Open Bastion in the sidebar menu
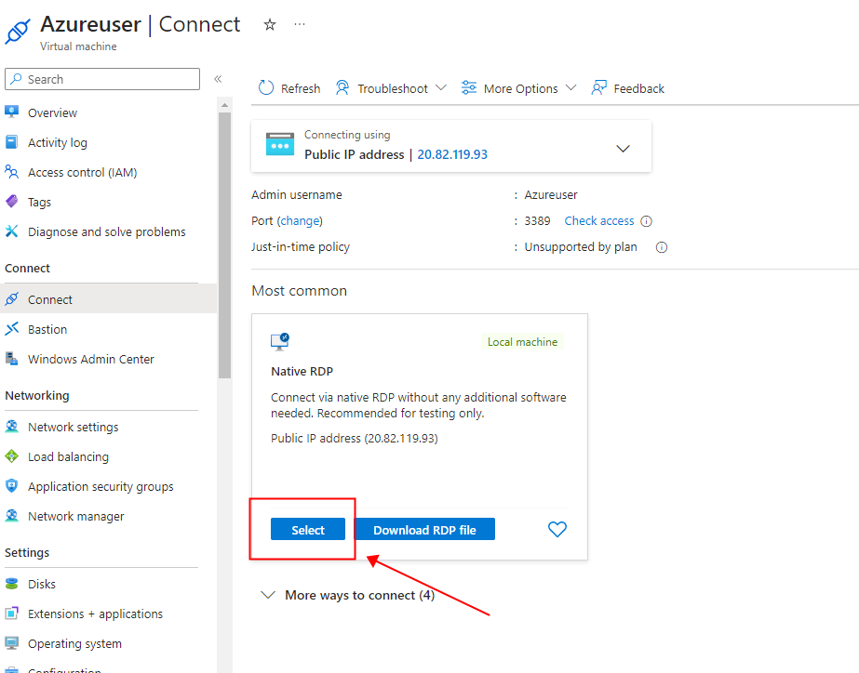Image resolution: width=859 pixels, height=673 pixels. (x=47, y=329)
